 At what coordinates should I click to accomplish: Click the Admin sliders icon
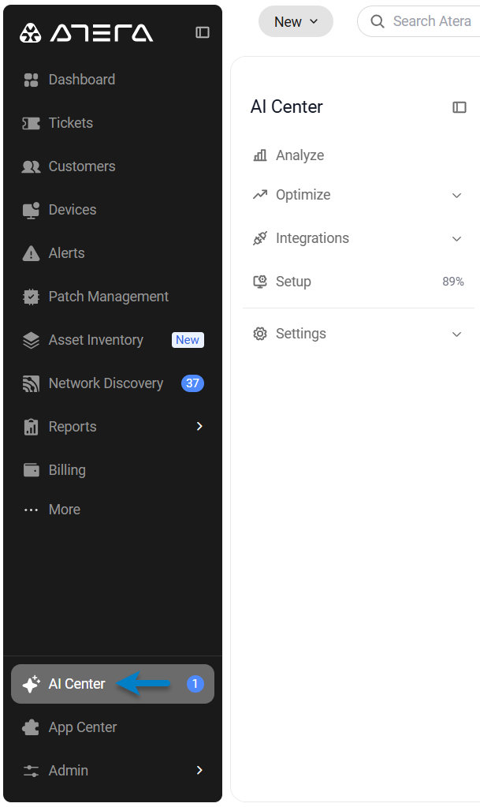[x=31, y=771]
